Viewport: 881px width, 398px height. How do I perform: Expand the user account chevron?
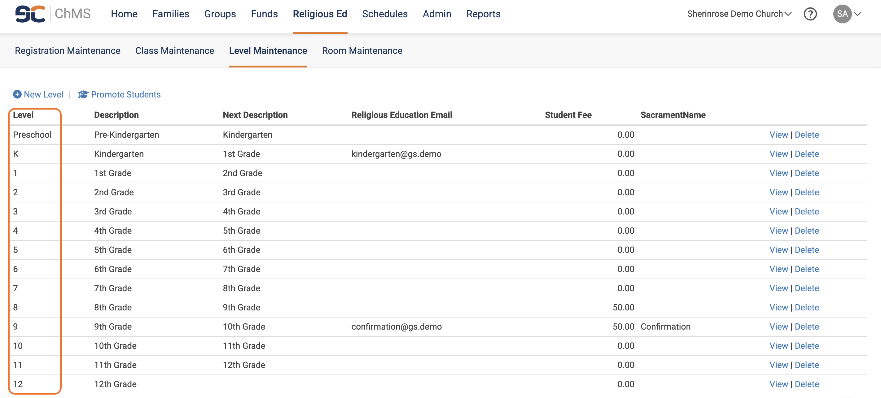[857, 14]
